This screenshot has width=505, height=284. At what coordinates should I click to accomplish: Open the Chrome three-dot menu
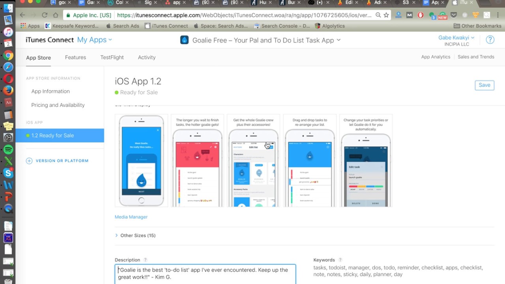pyautogui.click(x=498, y=15)
